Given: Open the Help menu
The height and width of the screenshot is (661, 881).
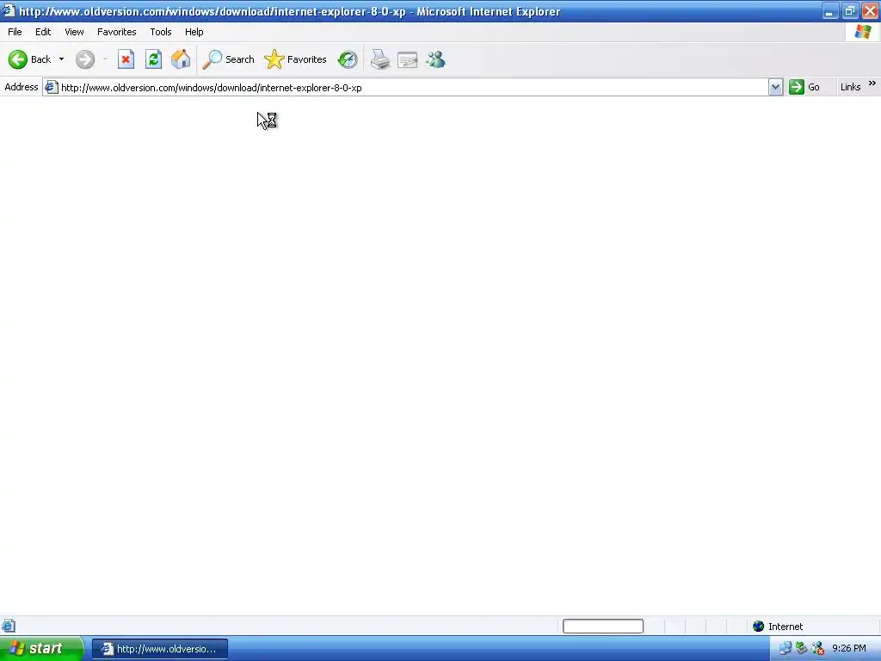Looking at the screenshot, I should [194, 32].
